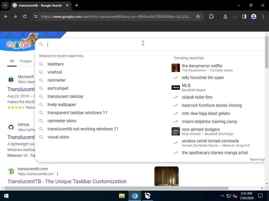The width and height of the screenshot is (269, 201).
Task: Open the Chrome profile avatar
Action: coord(254,16)
